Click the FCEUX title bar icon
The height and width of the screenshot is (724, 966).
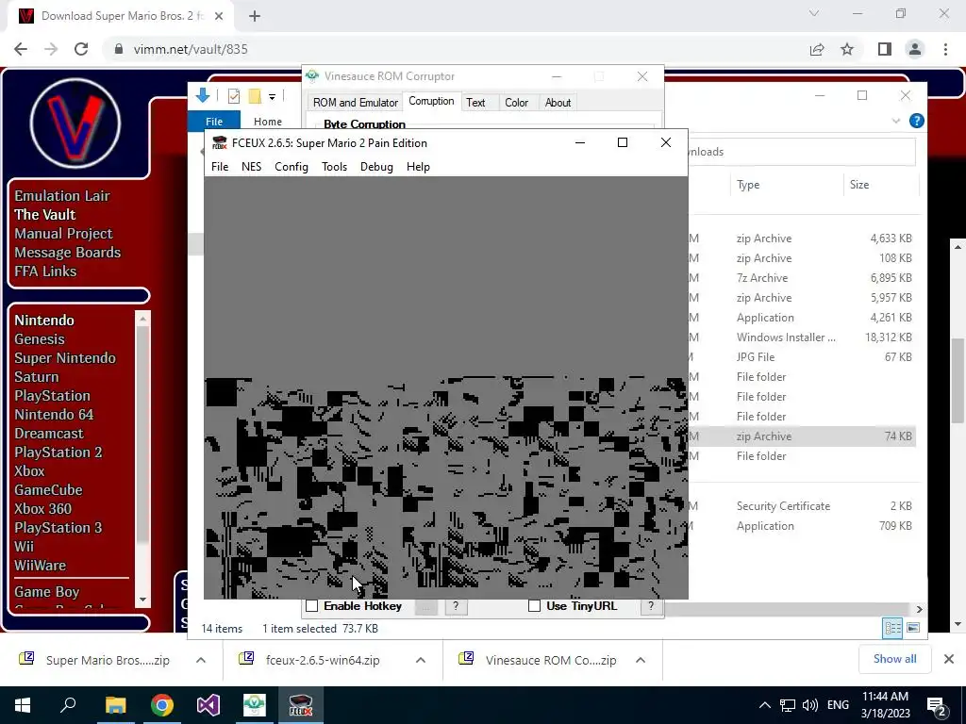point(219,143)
